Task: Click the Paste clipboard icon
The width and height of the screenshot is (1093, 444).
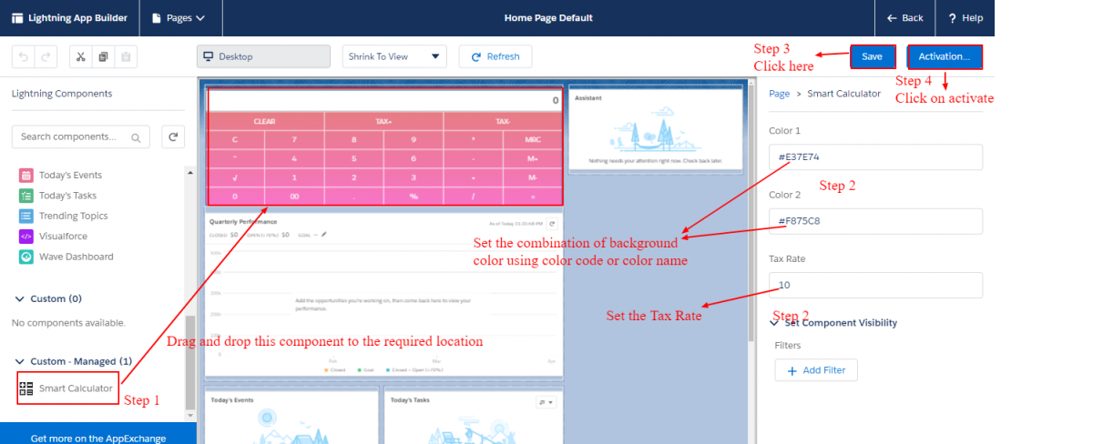Action: (x=126, y=56)
